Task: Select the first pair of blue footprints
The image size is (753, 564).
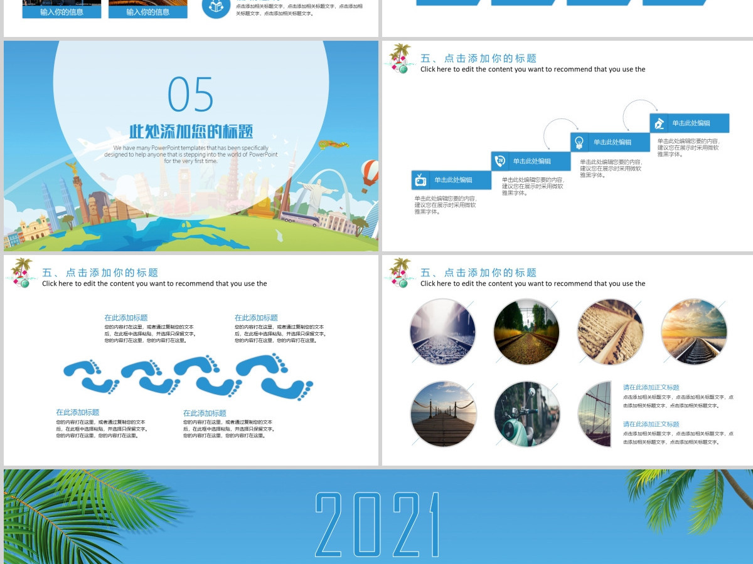Action: click(x=92, y=376)
